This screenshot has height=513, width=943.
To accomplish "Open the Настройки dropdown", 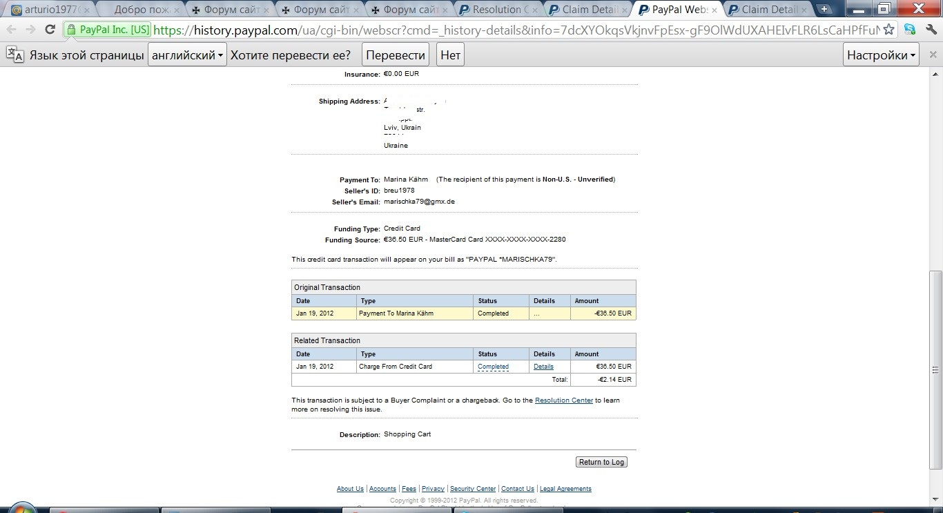I will tap(881, 55).
